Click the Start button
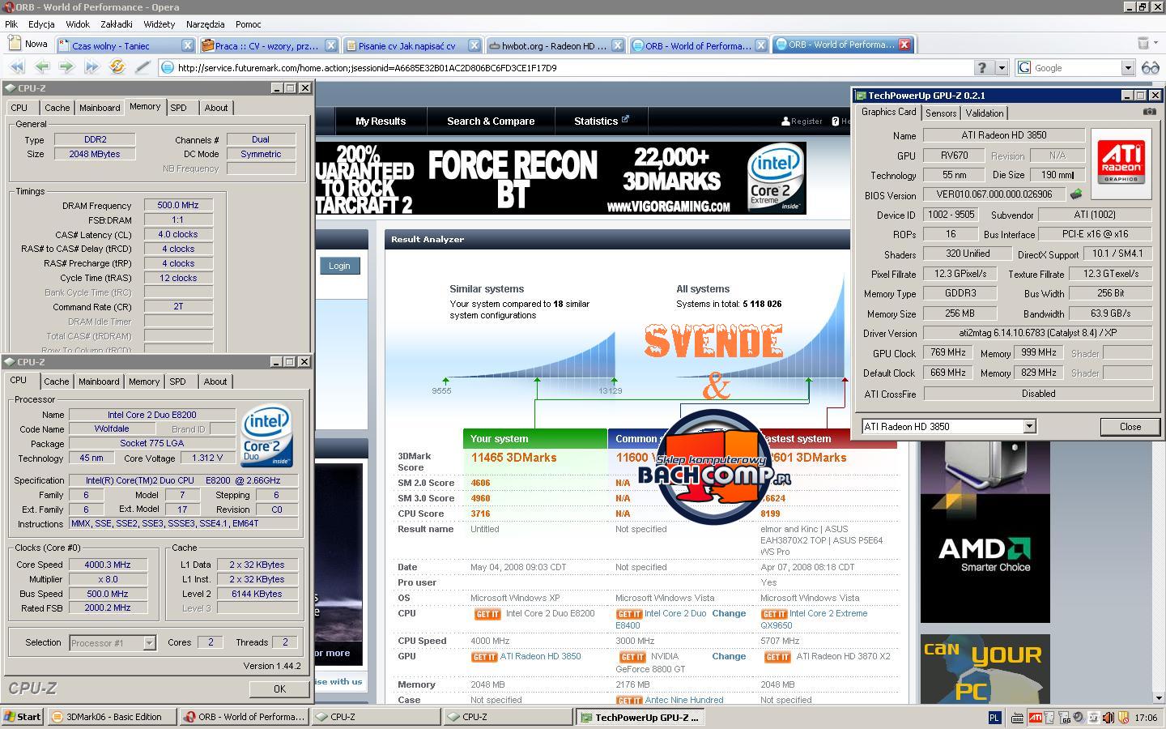Screen dimensions: 1166x729 (x=23, y=717)
